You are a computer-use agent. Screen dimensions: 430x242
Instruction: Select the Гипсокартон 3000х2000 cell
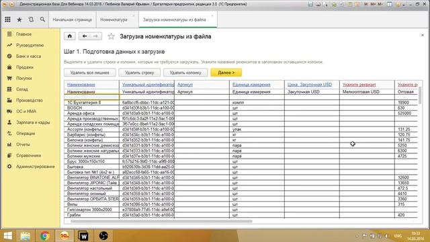click(x=92, y=209)
